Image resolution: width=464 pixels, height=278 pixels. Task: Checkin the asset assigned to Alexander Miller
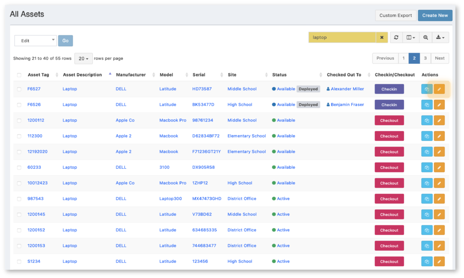[389, 89]
